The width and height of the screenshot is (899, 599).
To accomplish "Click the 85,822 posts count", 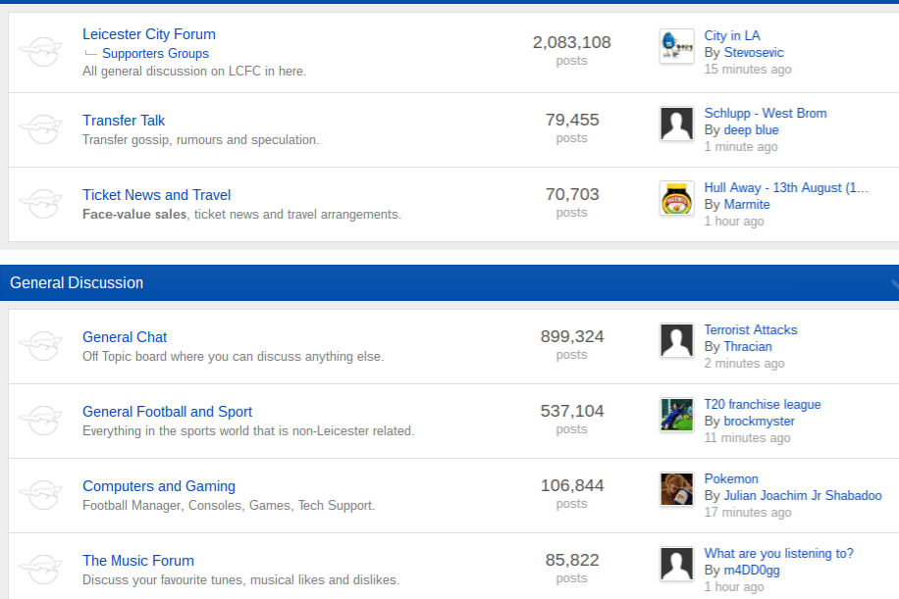I will click(571, 560).
